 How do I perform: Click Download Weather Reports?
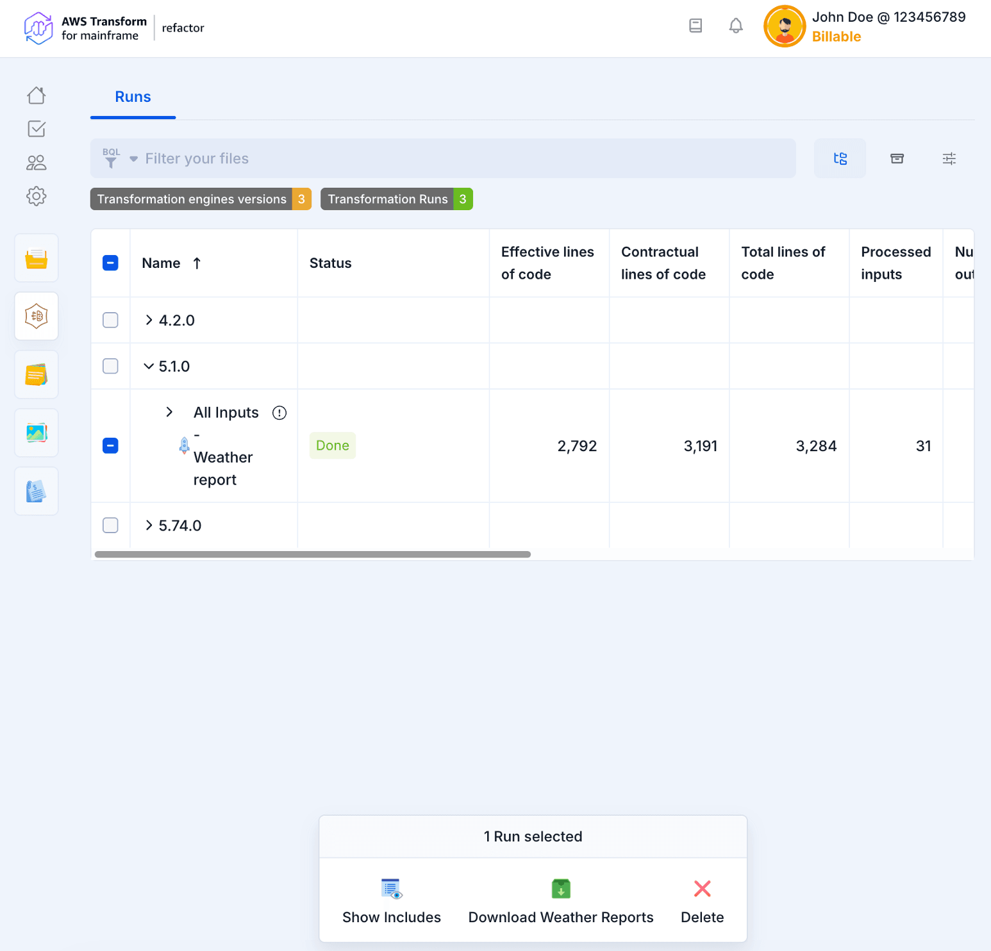[560, 901]
